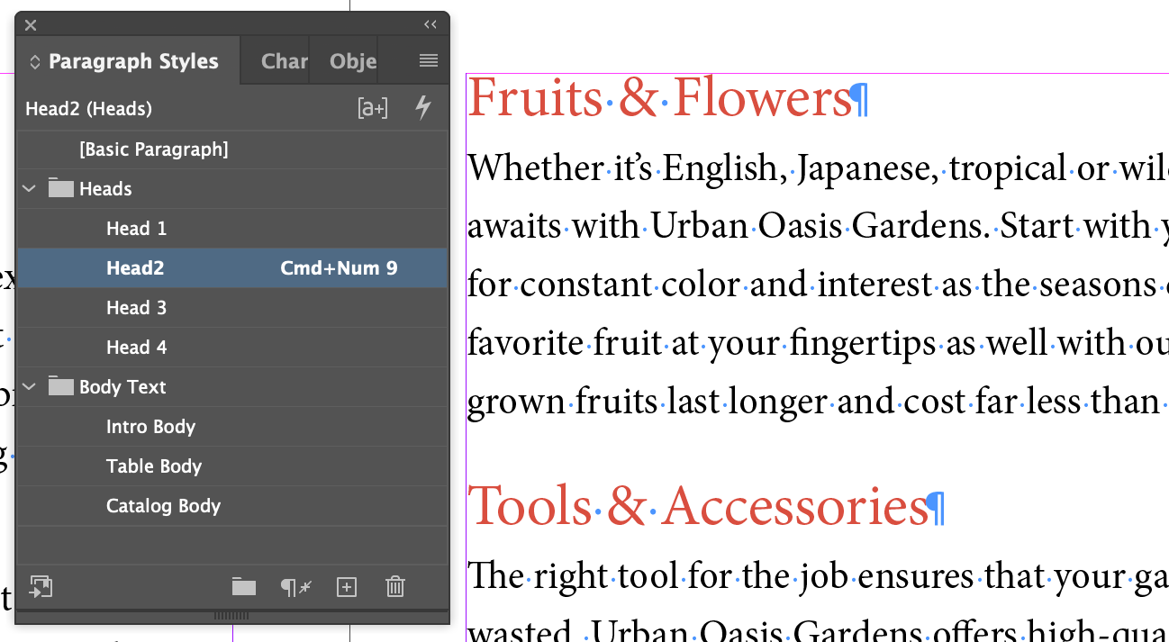Click the Load Styles from Library icon
Viewport: 1169px width, 642px height.
[41, 587]
